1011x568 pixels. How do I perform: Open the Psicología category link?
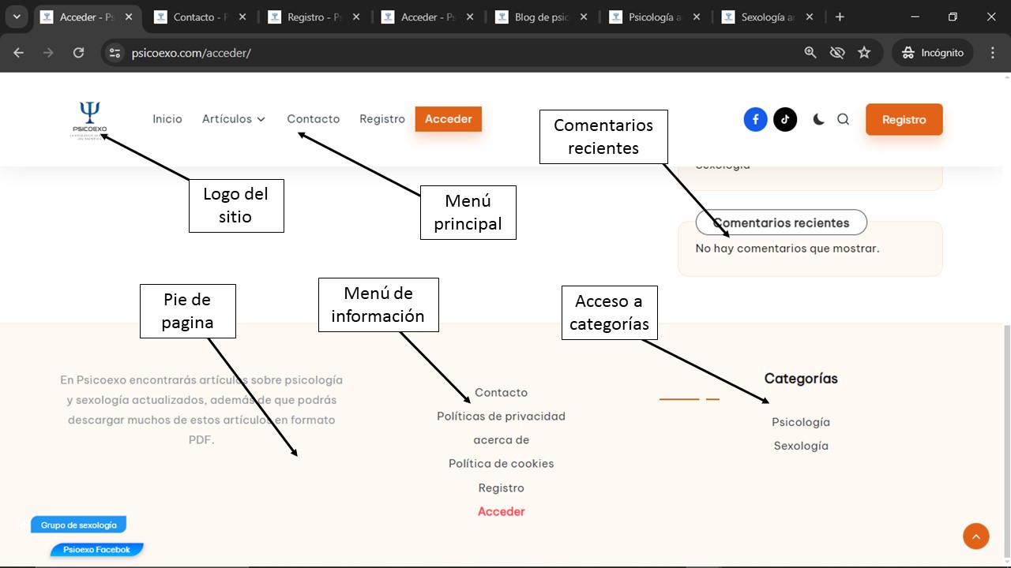800,422
